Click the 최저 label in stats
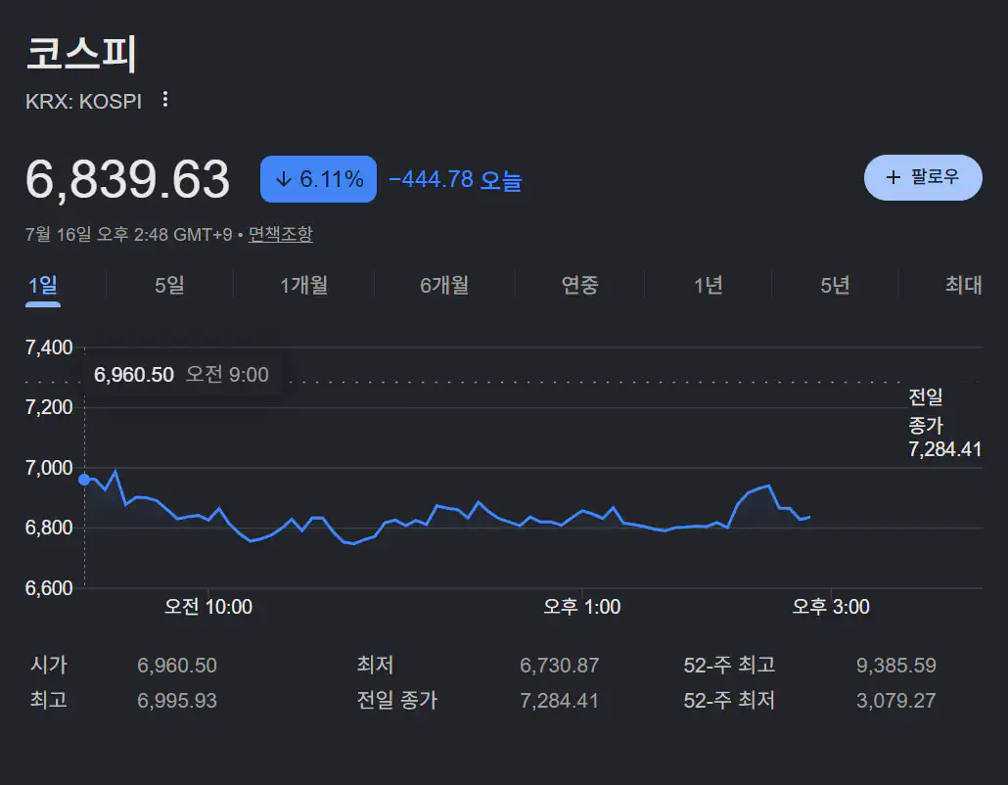Screen dimensions: 1008x785 coord(375,665)
